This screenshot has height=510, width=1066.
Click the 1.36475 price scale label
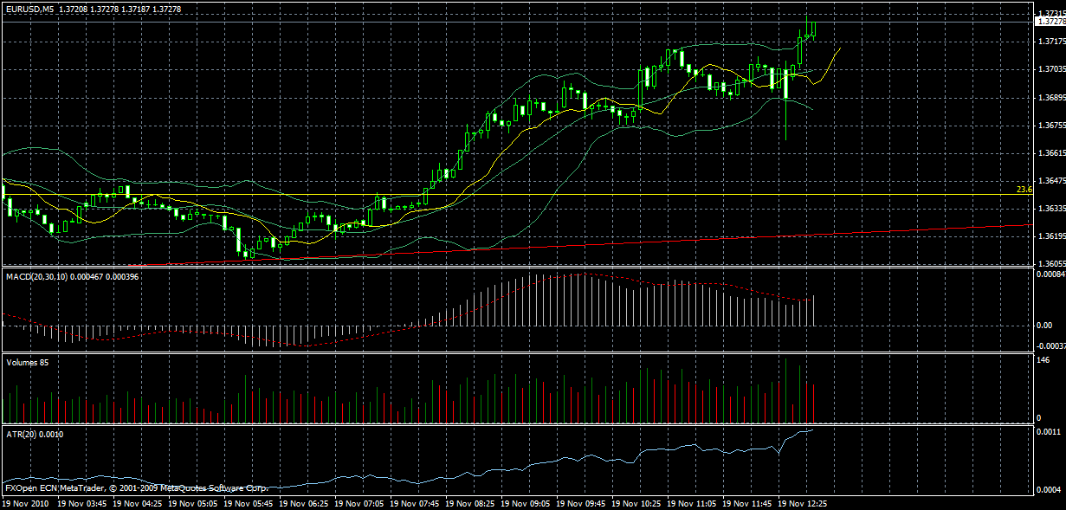coord(1050,181)
